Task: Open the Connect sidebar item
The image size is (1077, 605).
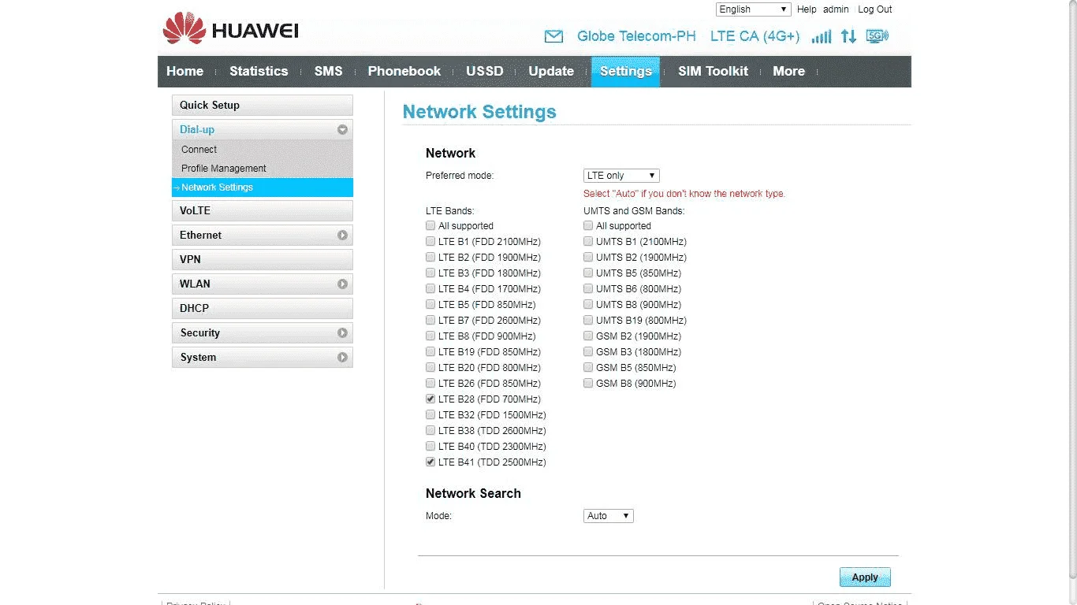Action: tap(262, 149)
